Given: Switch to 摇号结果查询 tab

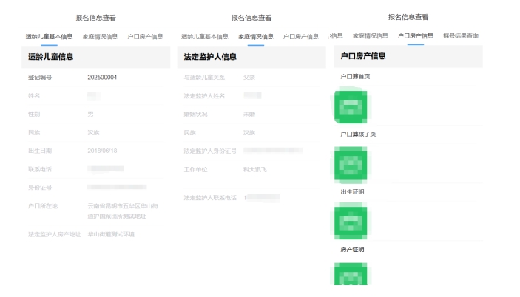Looking at the screenshot, I should (461, 35).
